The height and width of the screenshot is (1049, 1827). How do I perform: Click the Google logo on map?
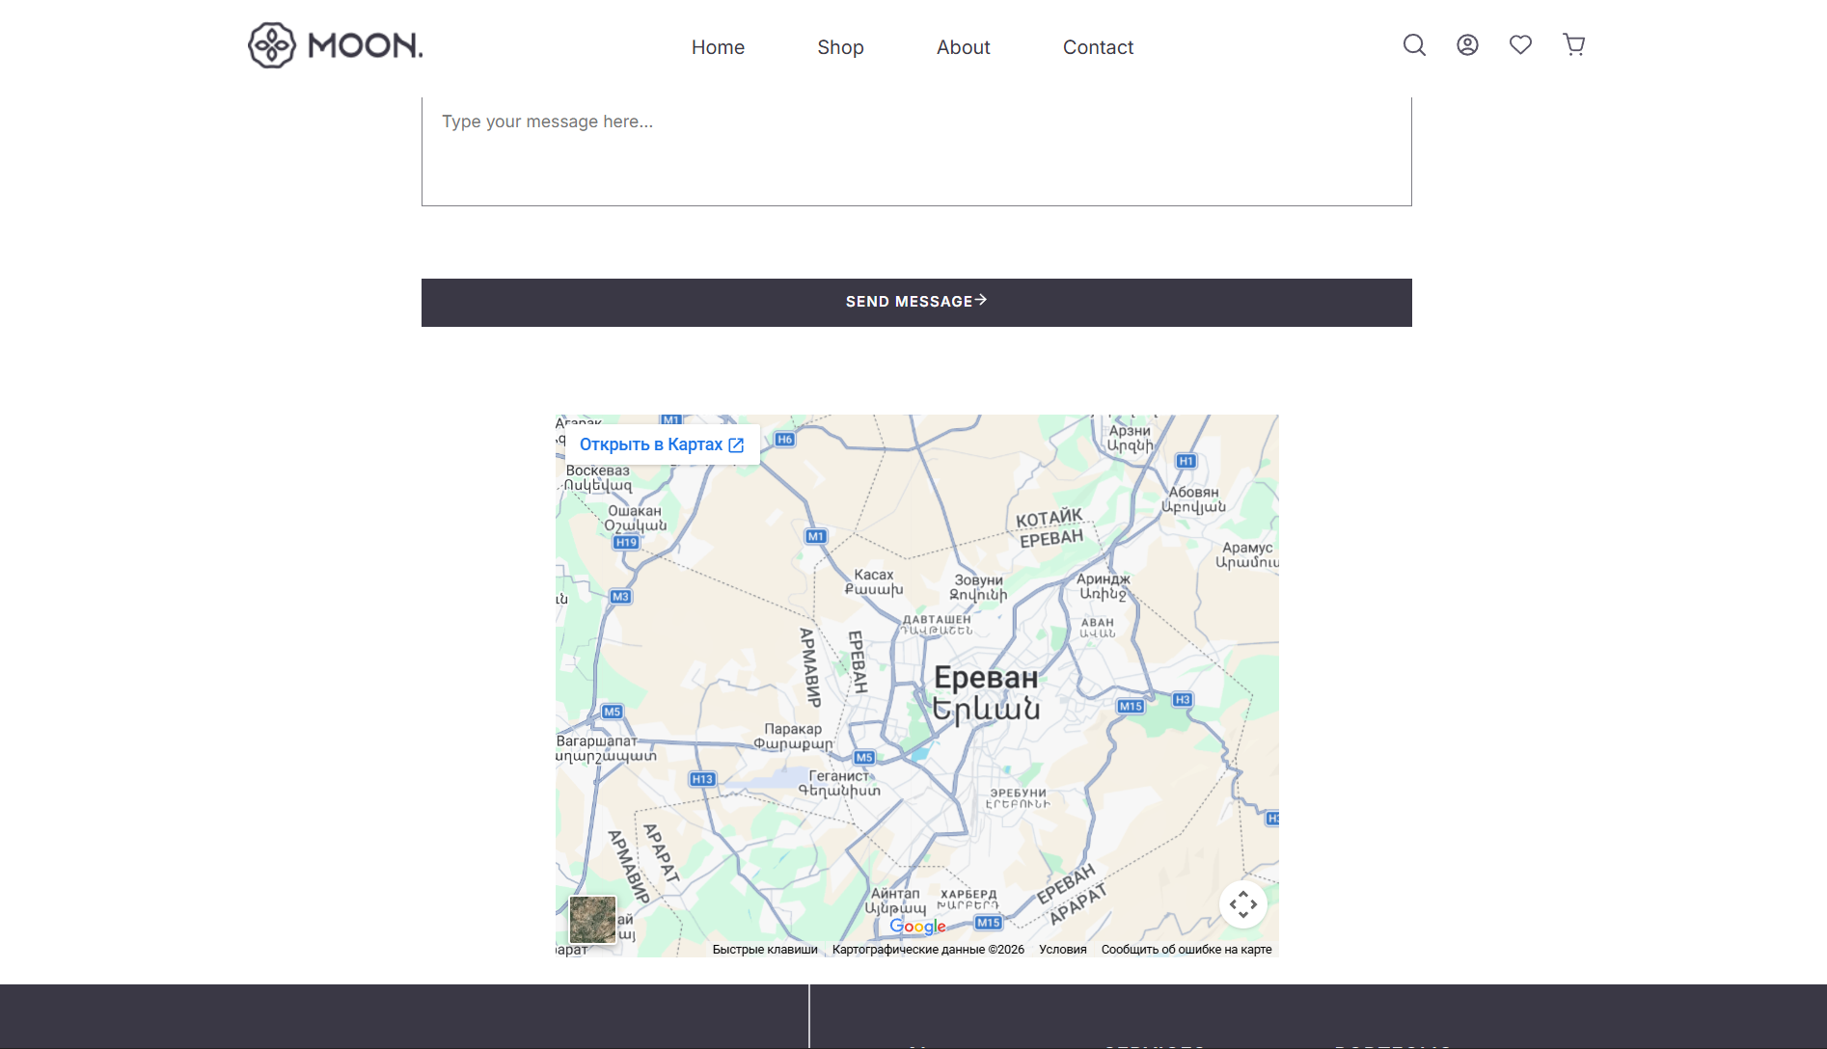click(x=917, y=927)
